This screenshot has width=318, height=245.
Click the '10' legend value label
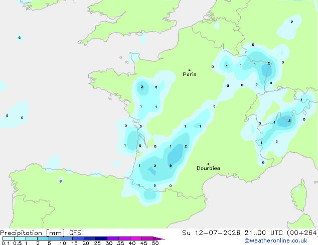[x=63, y=243]
